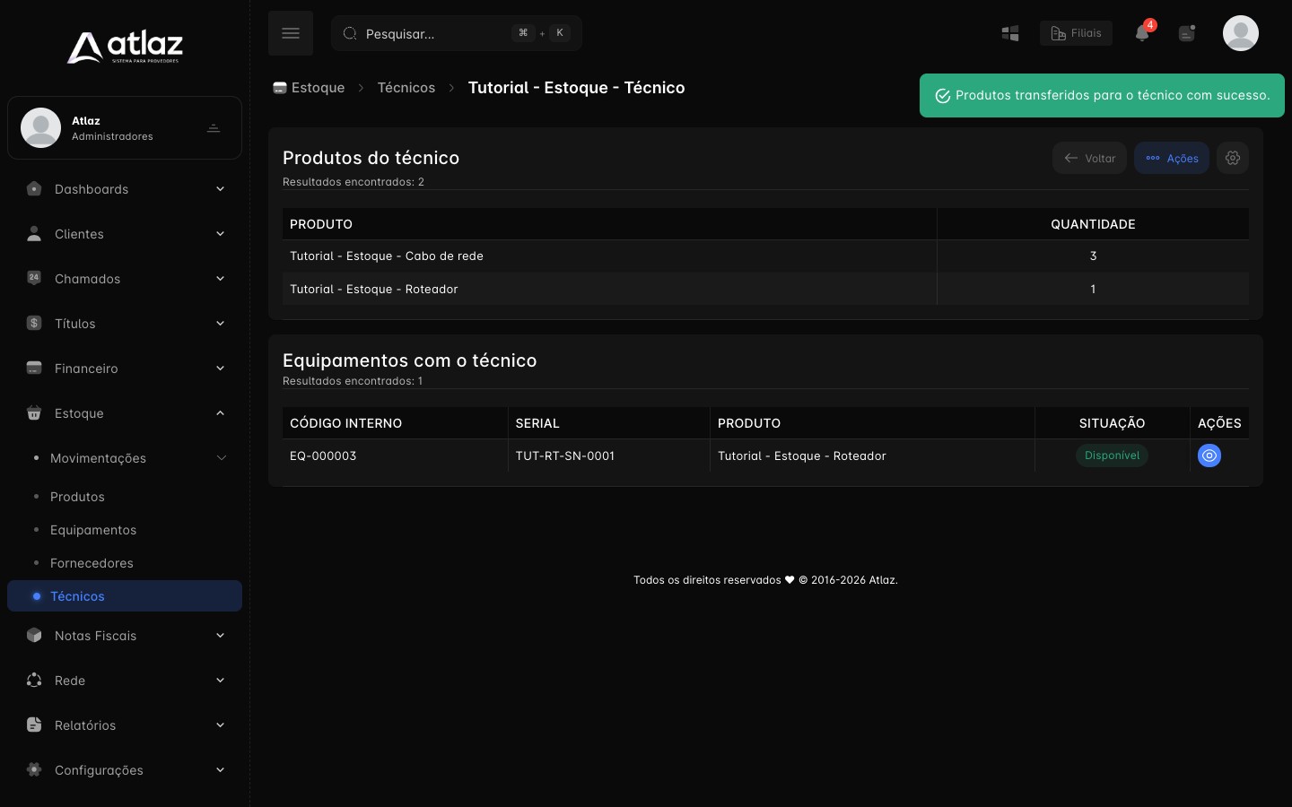
Task: Click the Dashboards sidebar icon
Action: pyautogui.click(x=34, y=188)
